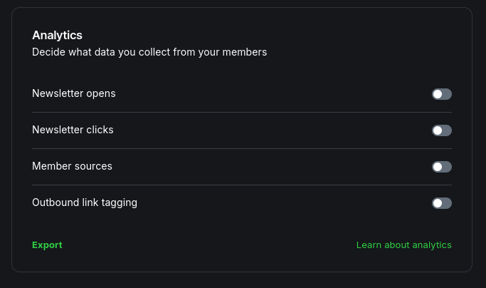
Task: Click the divider line below Newsletter opens
Action: (242, 112)
